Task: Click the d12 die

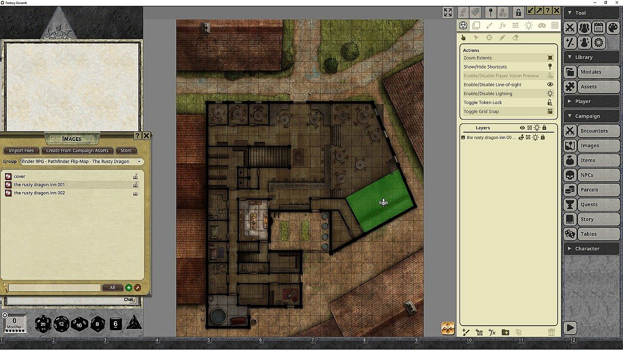Action: click(61, 323)
